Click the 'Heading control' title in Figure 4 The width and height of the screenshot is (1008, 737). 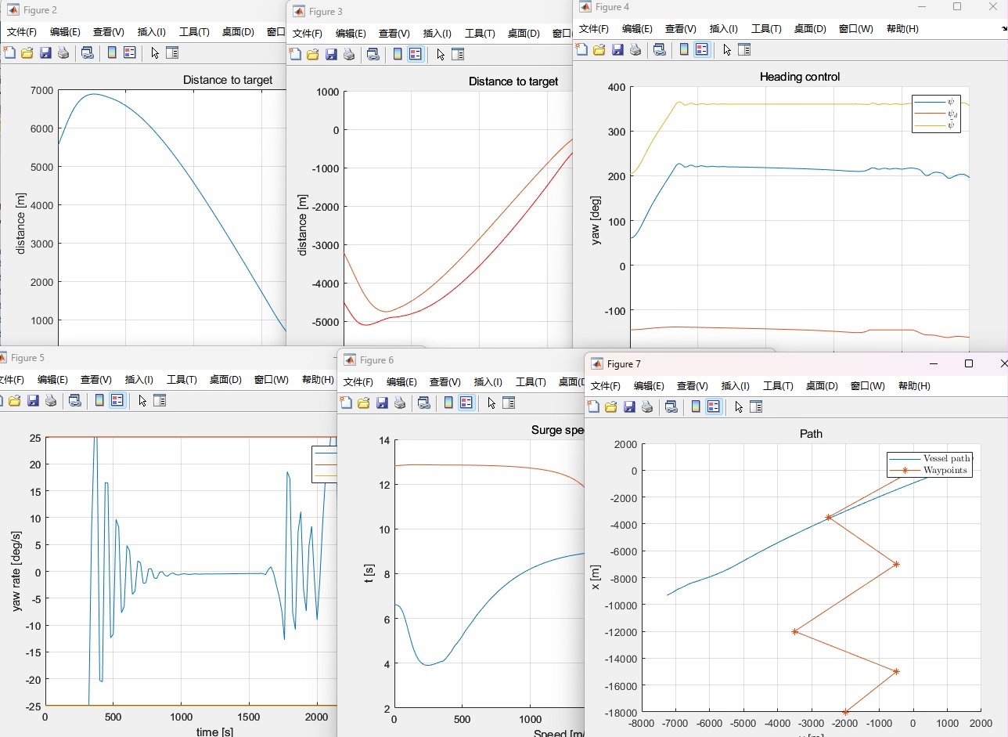(x=800, y=77)
